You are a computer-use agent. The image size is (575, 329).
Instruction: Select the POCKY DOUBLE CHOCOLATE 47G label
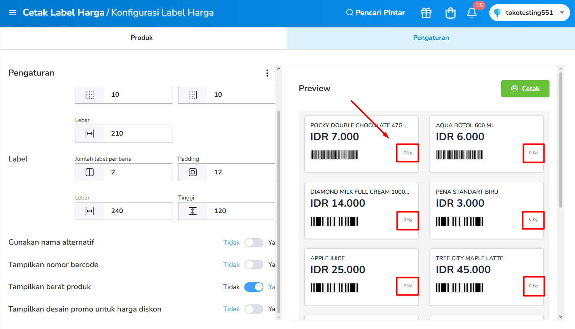click(362, 144)
